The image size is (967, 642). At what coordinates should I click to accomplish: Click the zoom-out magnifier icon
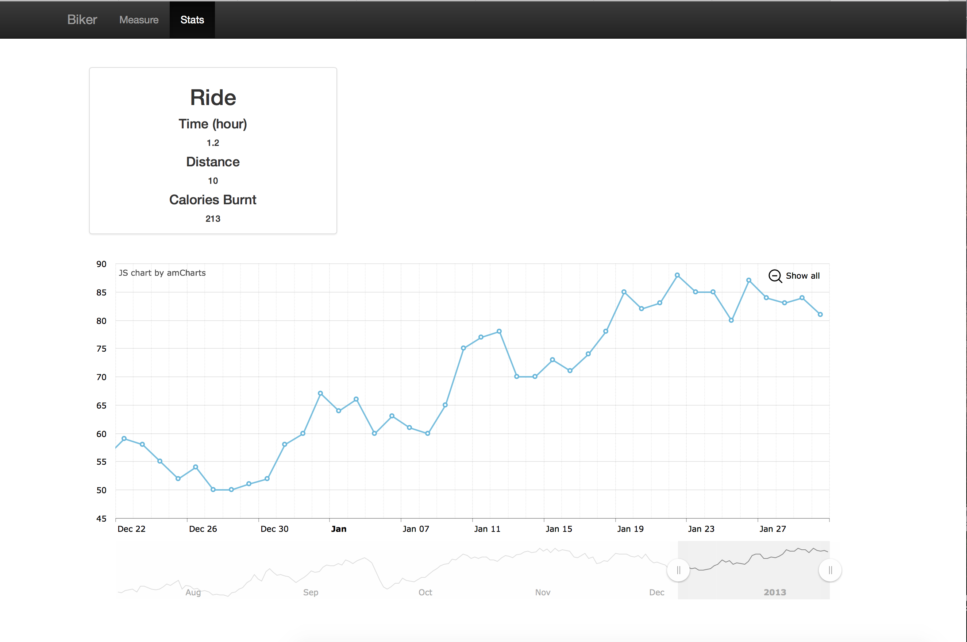[x=774, y=276]
